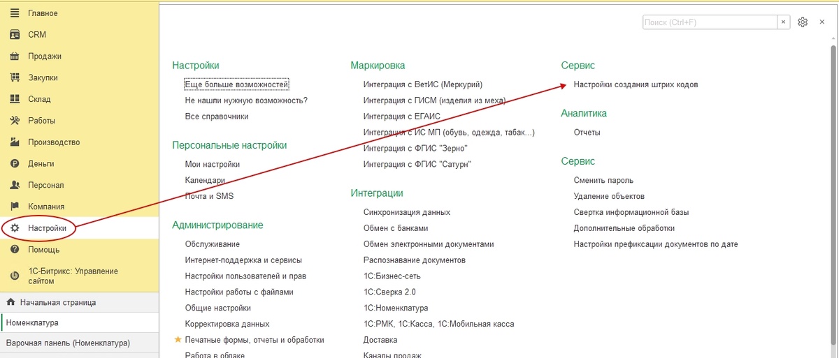Open starred Печатные формы, отчеты и обработки
This screenshot has width=839, height=358.
[254, 340]
